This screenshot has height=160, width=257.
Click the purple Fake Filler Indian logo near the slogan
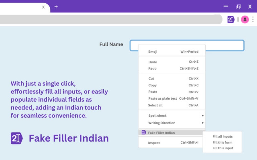(17, 138)
